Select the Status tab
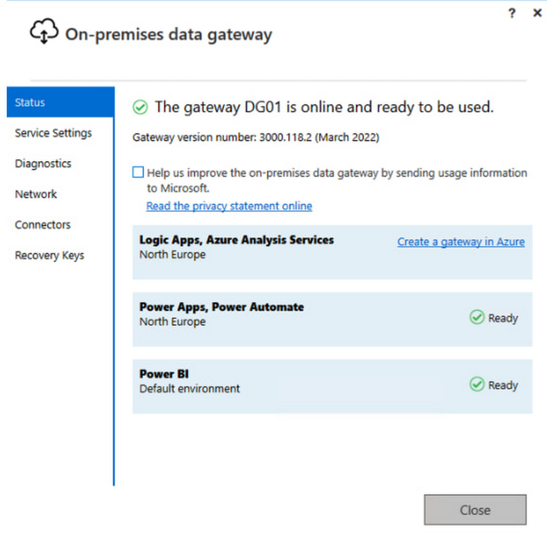 (x=60, y=102)
